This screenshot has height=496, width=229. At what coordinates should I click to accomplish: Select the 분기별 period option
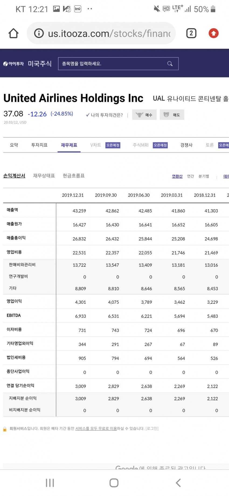204,176
